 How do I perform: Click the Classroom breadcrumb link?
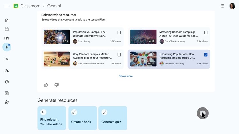(30, 6)
